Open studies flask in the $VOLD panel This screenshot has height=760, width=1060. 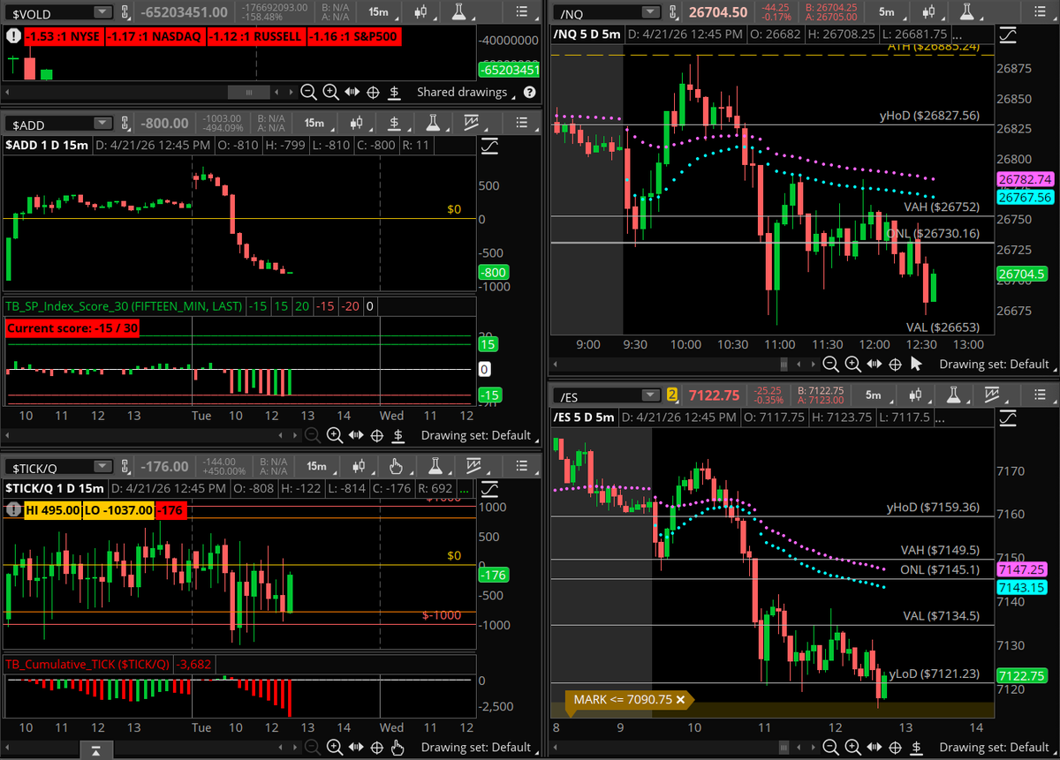click(458, 11)
